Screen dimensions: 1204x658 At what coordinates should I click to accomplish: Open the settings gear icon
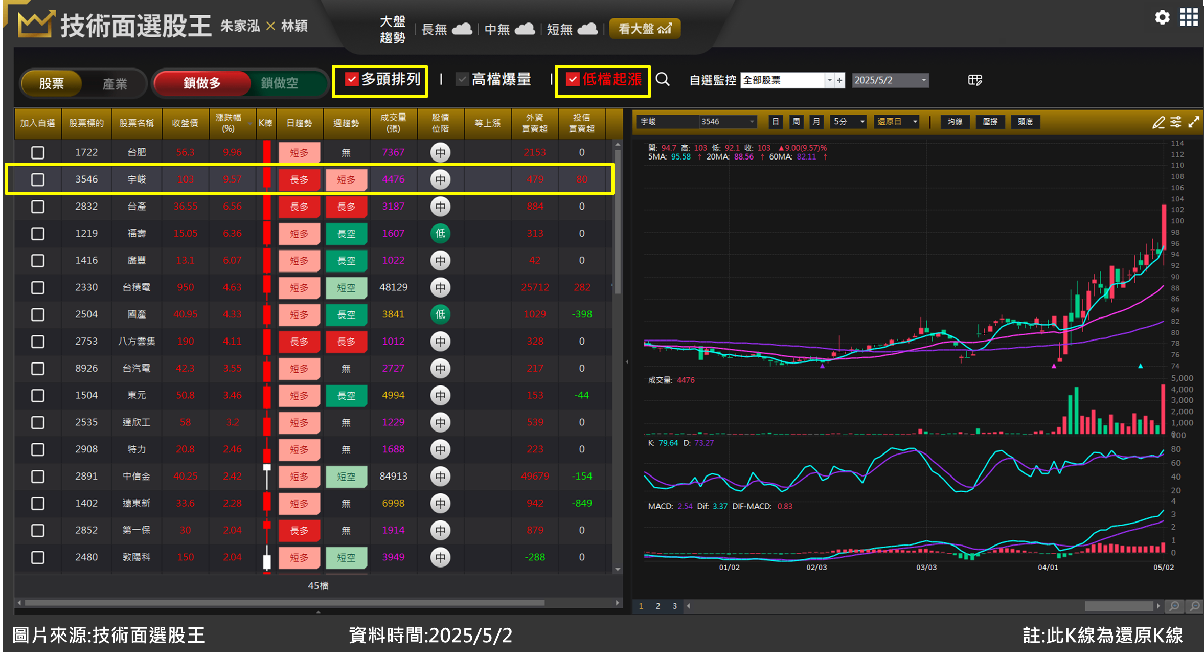(1162, 17)
